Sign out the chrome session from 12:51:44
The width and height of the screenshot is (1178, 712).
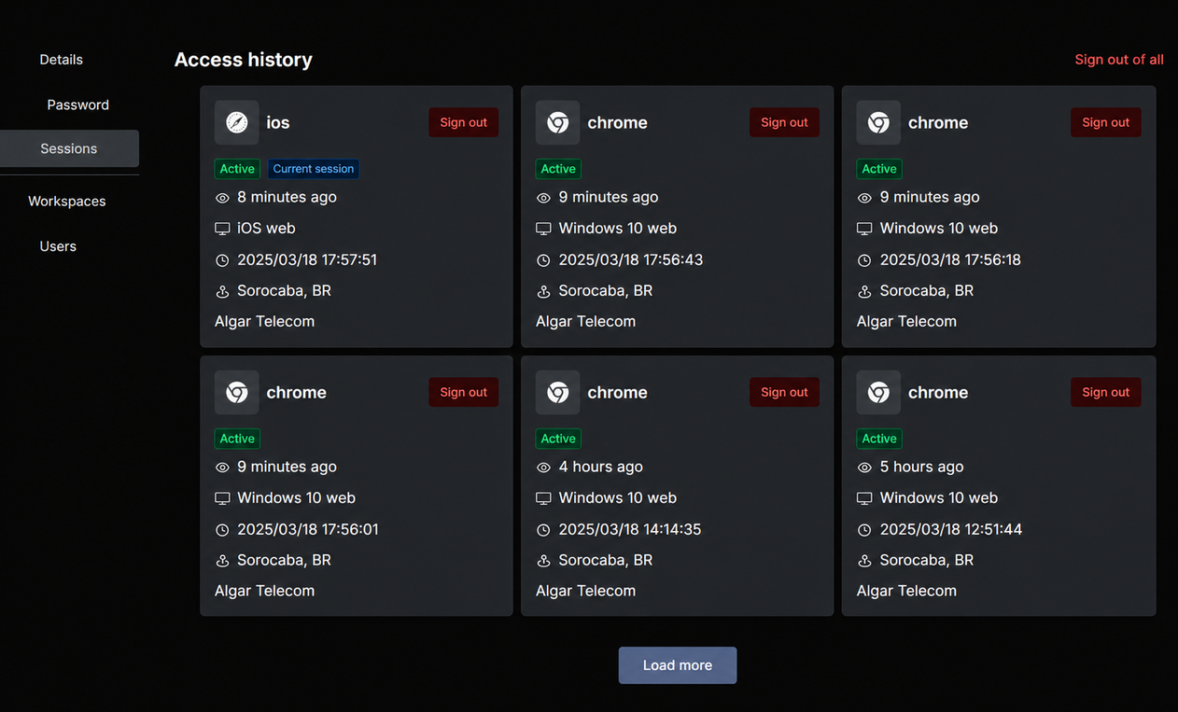pyautogui.click(x=1105, y=392)
